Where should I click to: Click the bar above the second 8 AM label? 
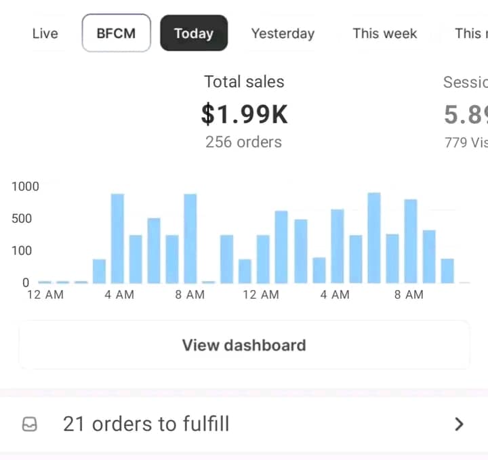[410, 241]
